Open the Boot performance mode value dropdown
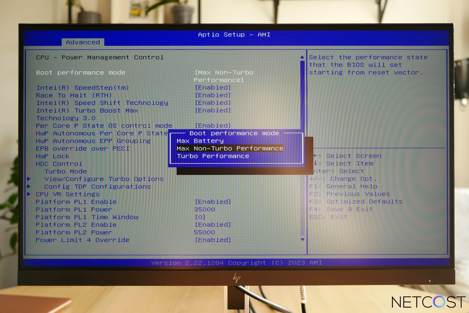The width and height of the screenshot is (469, 313). (224, 76)
